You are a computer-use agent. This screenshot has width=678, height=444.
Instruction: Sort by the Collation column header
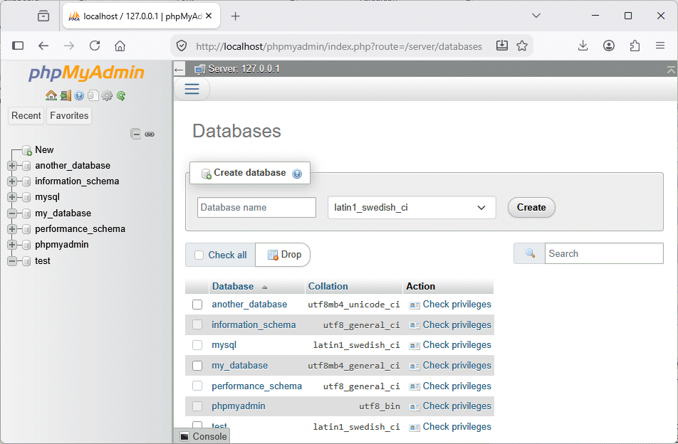[x=328, y=286]
